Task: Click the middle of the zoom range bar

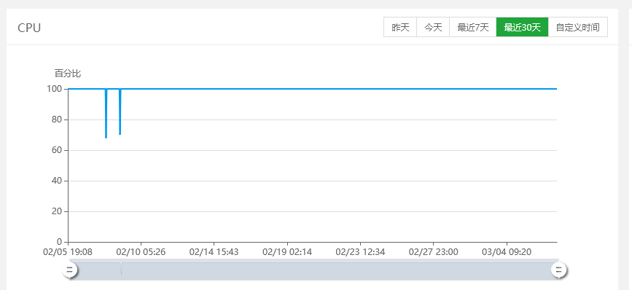Action: pos(314,270)
